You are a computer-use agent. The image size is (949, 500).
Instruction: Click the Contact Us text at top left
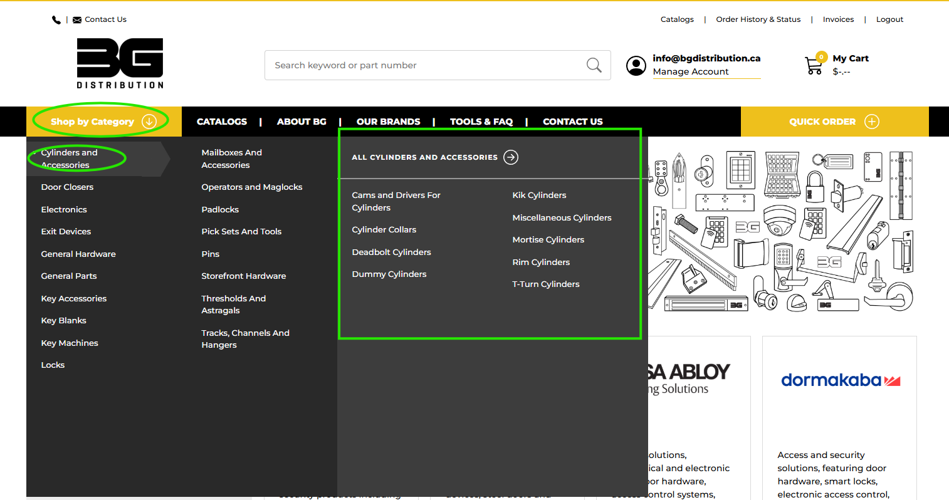(105, 19)
